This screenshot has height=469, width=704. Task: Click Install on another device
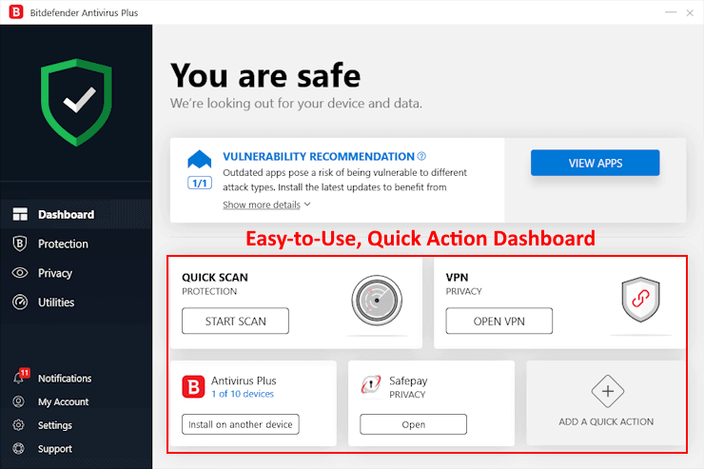pos(240,423)
